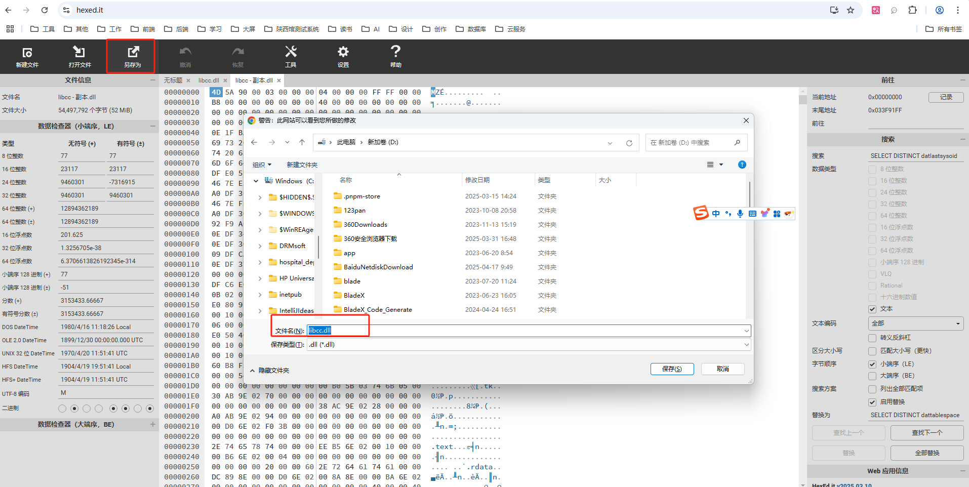Check 列出全部匹配项 search option
969x487 pixels.
click(873, 389)
